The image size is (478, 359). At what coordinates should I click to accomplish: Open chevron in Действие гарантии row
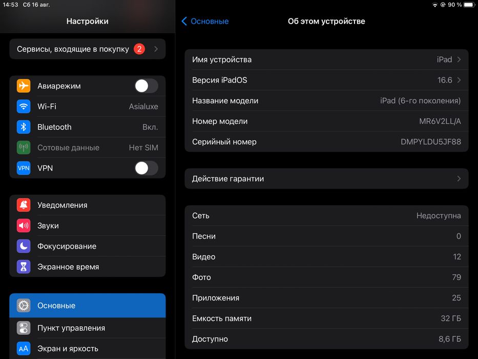(x=459, y=178)
